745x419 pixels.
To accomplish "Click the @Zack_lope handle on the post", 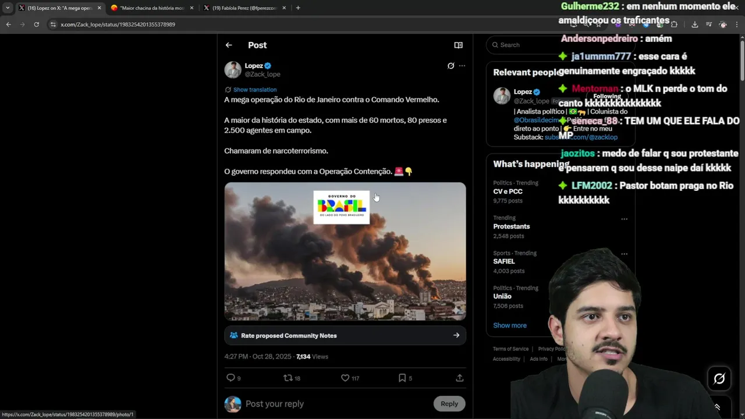I will point(262,74).
